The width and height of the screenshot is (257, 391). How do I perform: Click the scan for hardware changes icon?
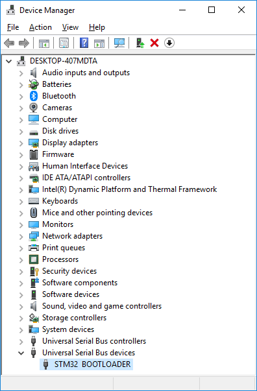coord(119,43)
